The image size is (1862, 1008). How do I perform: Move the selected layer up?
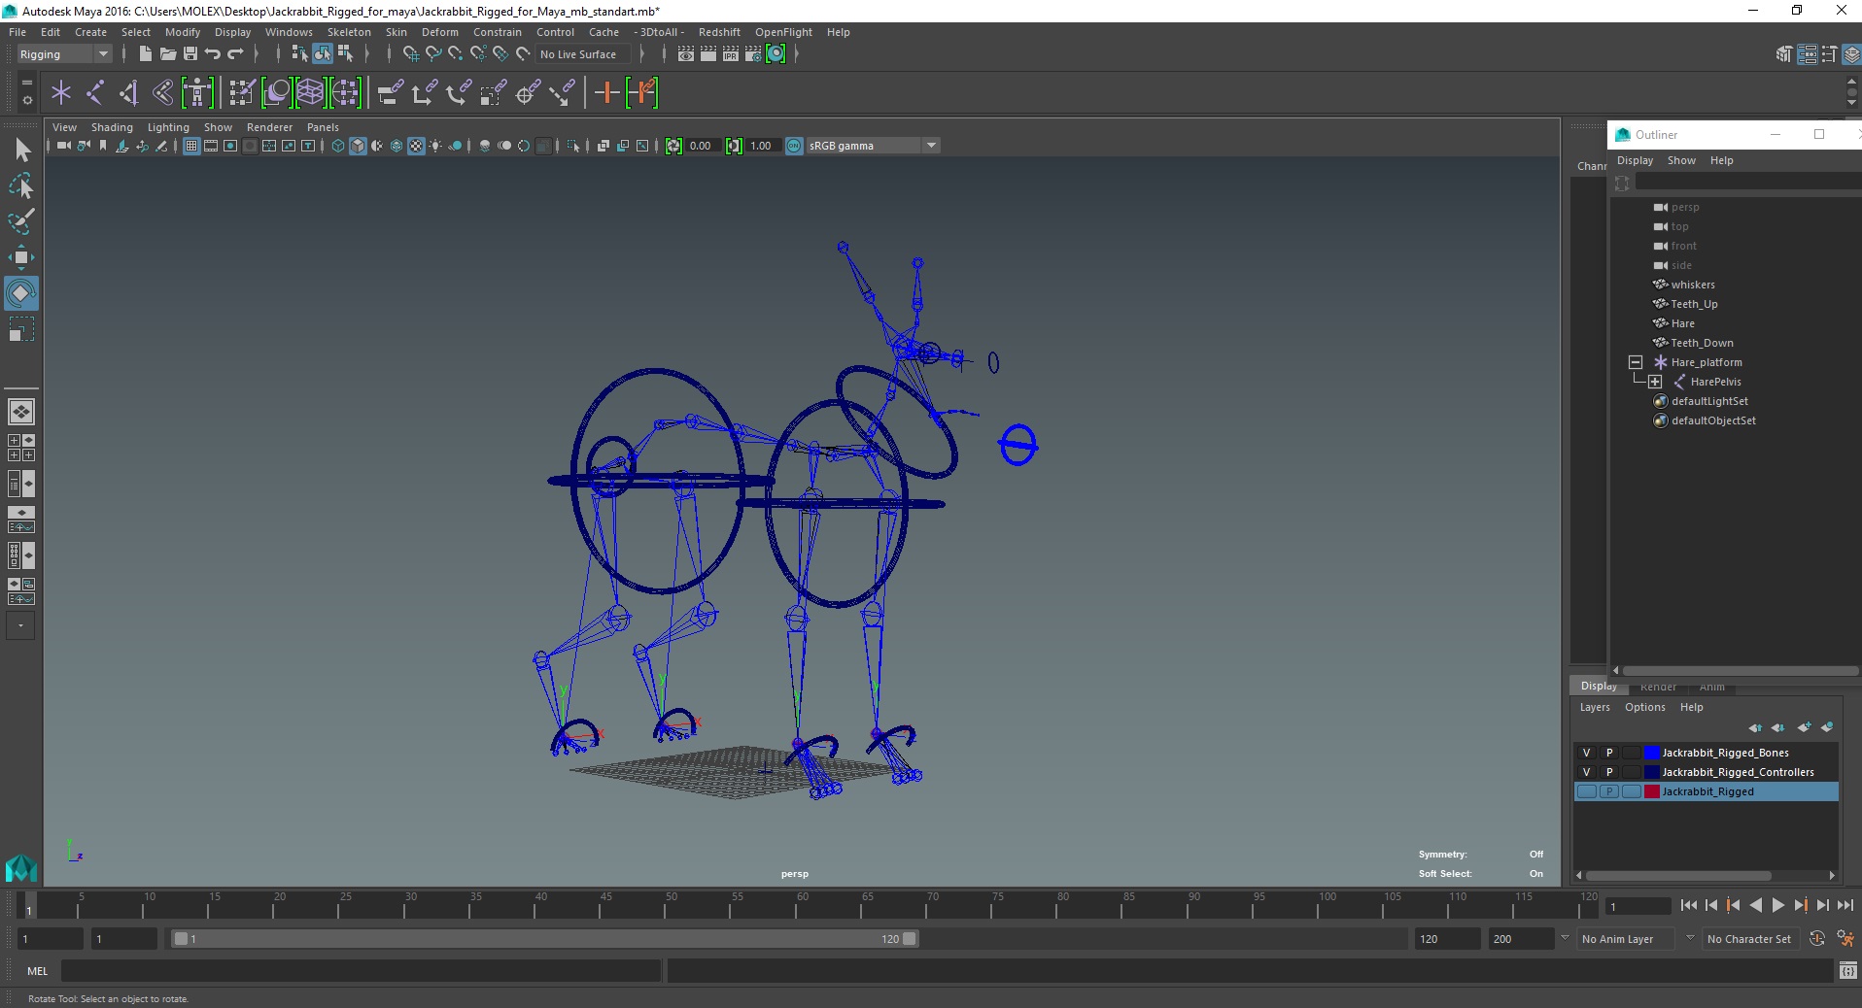pyautogui.click(x=1755, y=727)
